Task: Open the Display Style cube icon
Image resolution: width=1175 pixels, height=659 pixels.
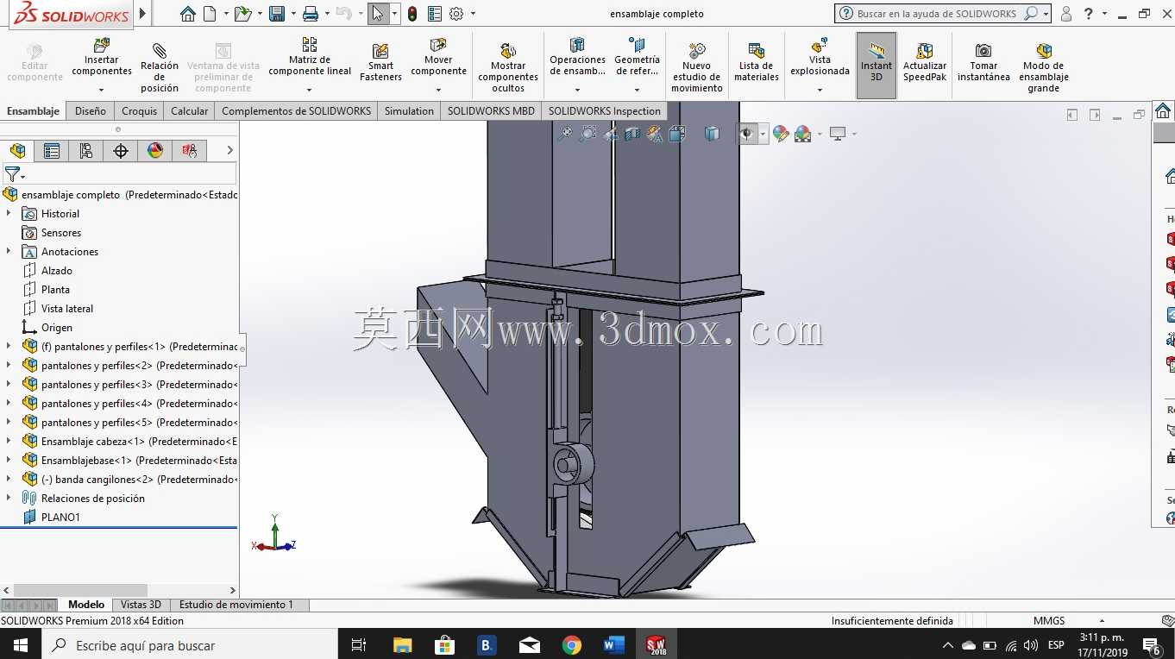Action: tap(712, 134)
